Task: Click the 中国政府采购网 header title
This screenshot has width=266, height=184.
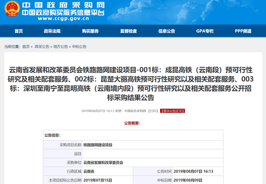Action: tap(63, 5)
